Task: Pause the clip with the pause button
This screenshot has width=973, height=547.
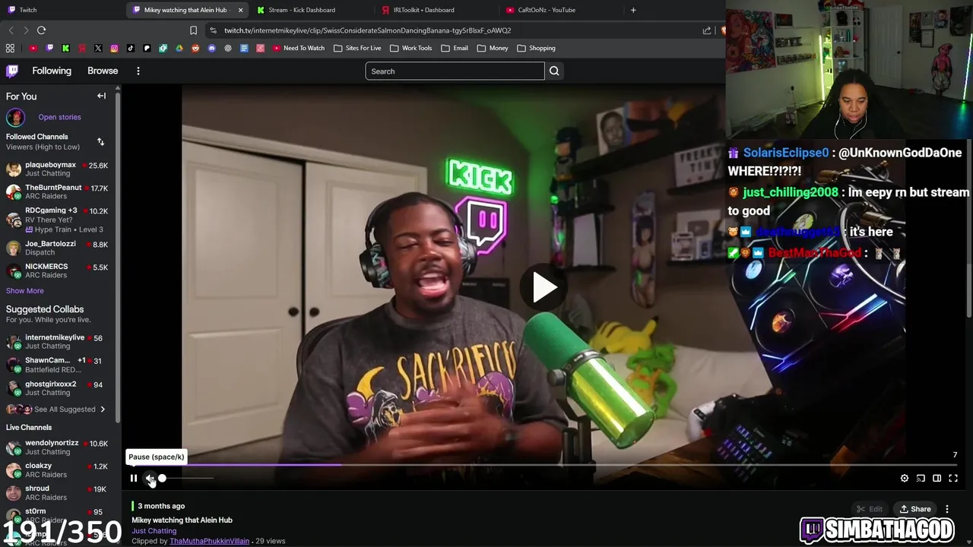Action: [x=134, y=478]
